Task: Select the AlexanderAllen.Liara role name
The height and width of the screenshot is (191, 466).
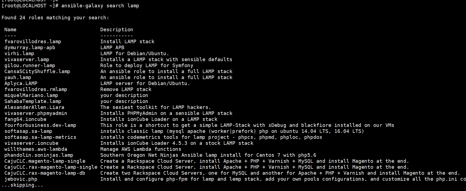Action: pos(34,107)
